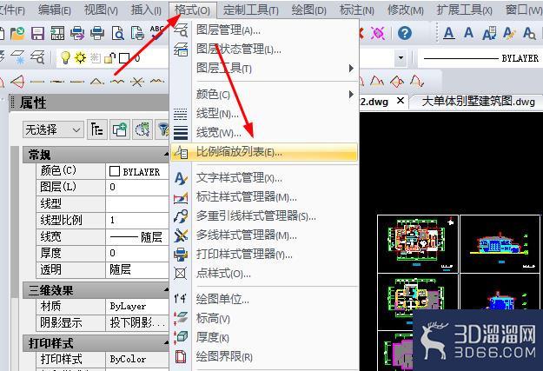The image size is (543, 371).
Task: Click the select objects icon in Properties panel
Action: (120, 130)
